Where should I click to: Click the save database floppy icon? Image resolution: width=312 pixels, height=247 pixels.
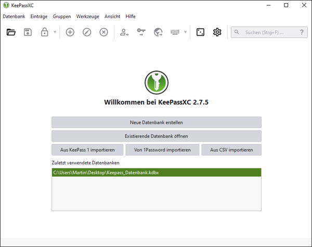28,32
